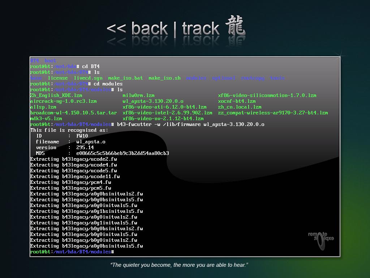Click the line ending 'b0g0initvals5.fw'
The image size is (370, 278).
84,235
